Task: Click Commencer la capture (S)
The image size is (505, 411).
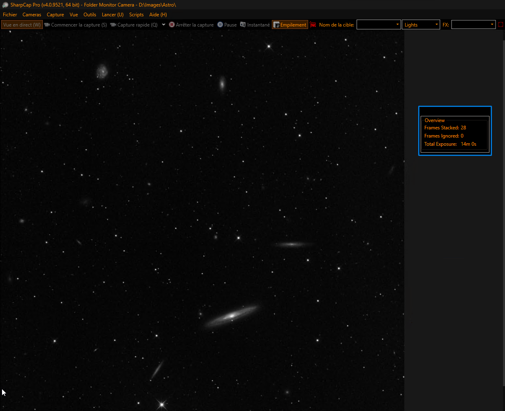Action: click(76, 25)
